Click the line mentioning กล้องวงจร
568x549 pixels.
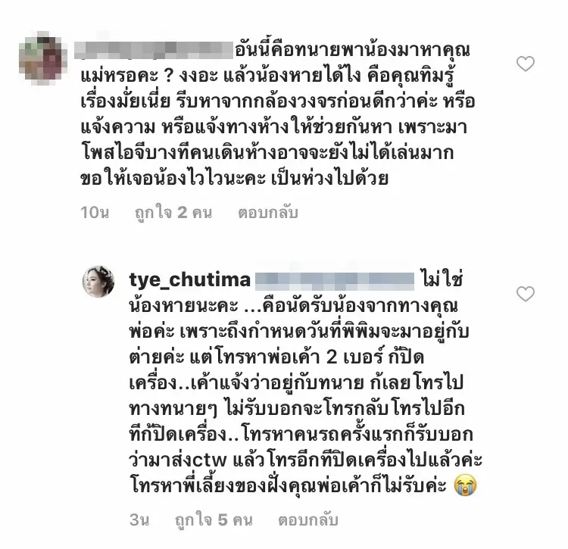pyautogui.click(x=278, y=101)
